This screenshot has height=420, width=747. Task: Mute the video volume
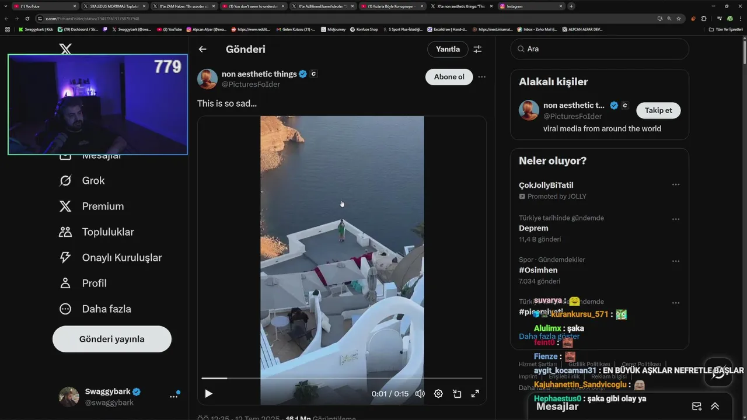[x=420, y=394]
